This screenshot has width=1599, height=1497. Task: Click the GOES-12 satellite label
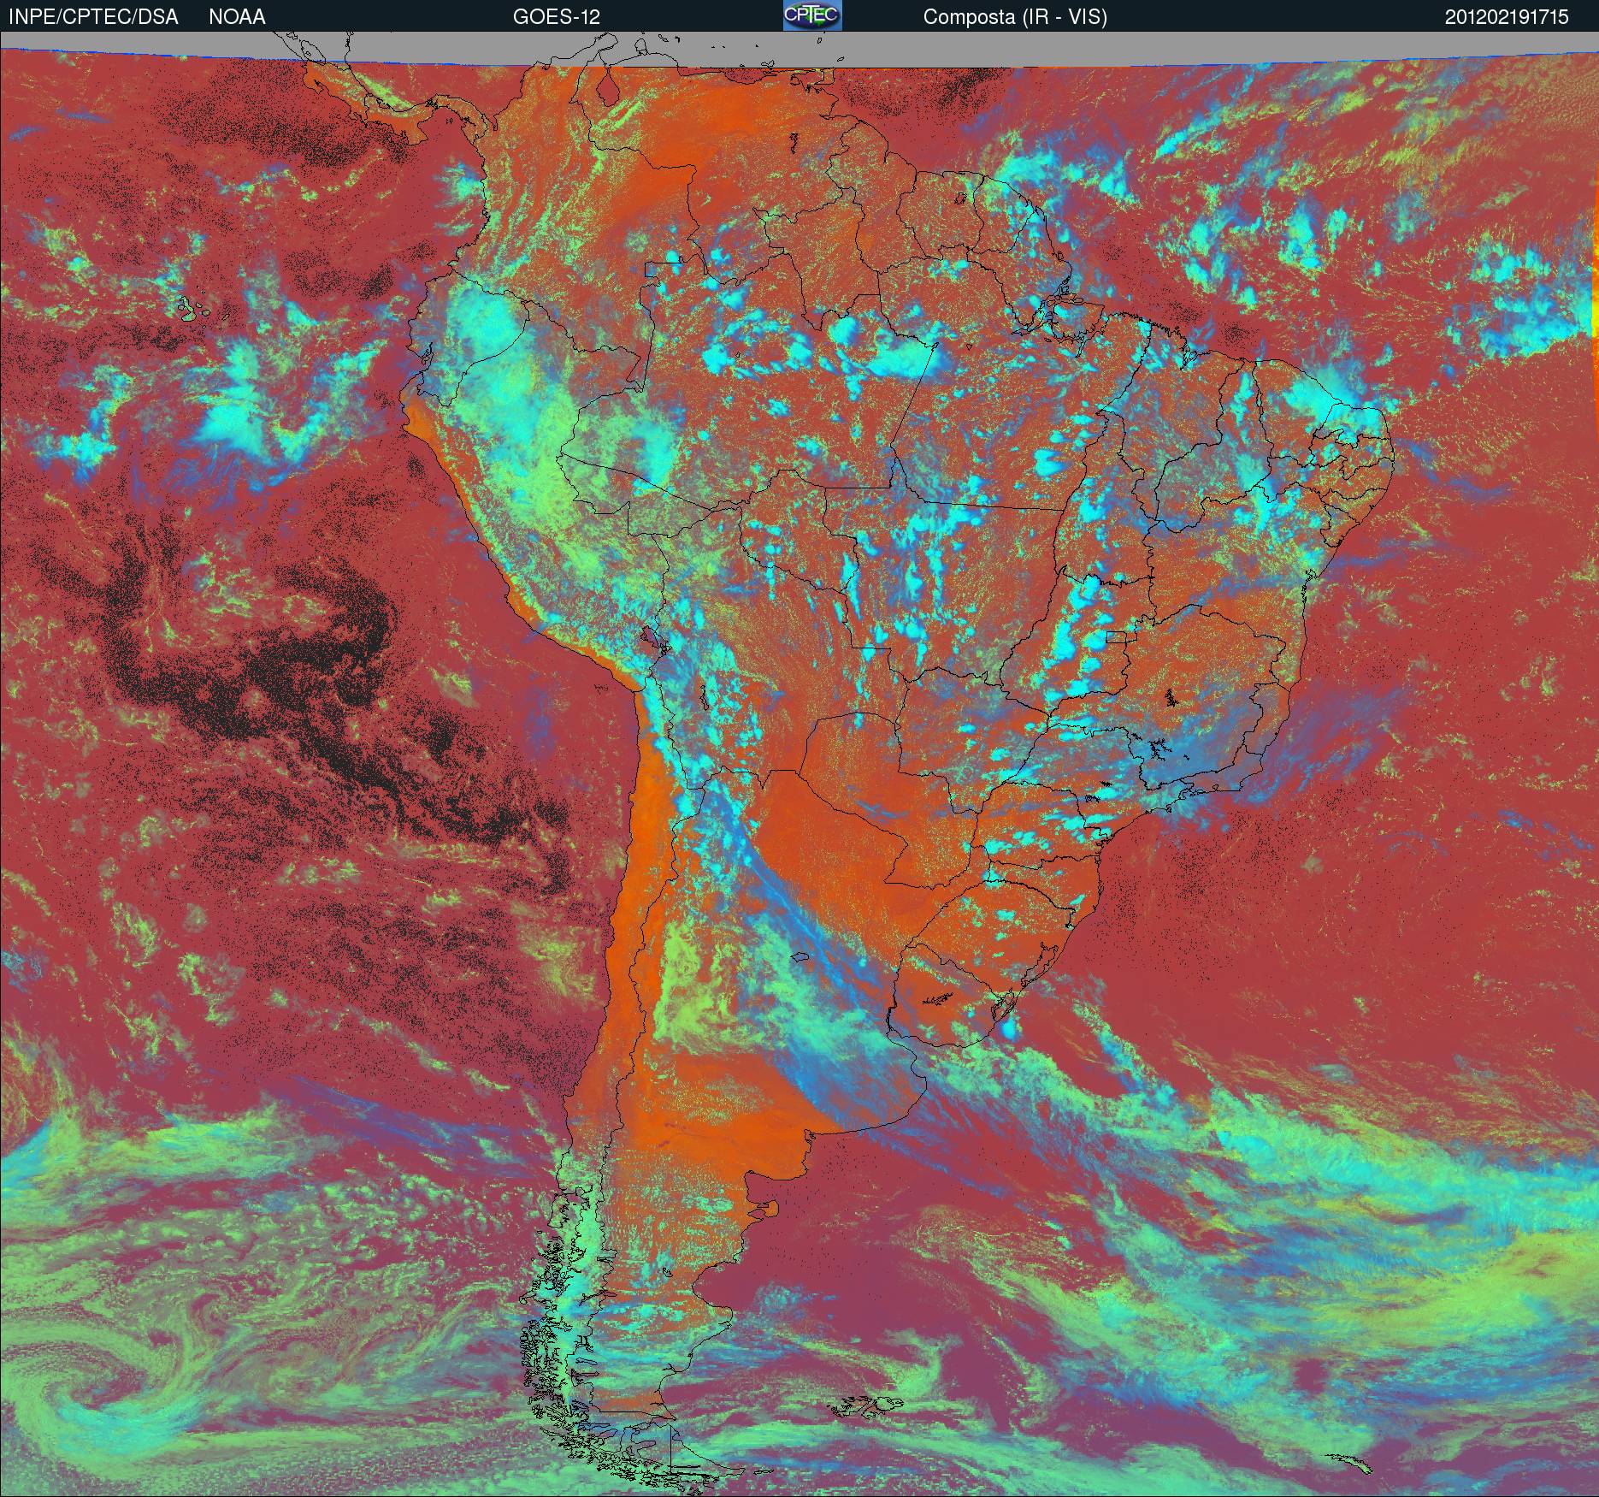pyautogui.click(x=556, y=17)
